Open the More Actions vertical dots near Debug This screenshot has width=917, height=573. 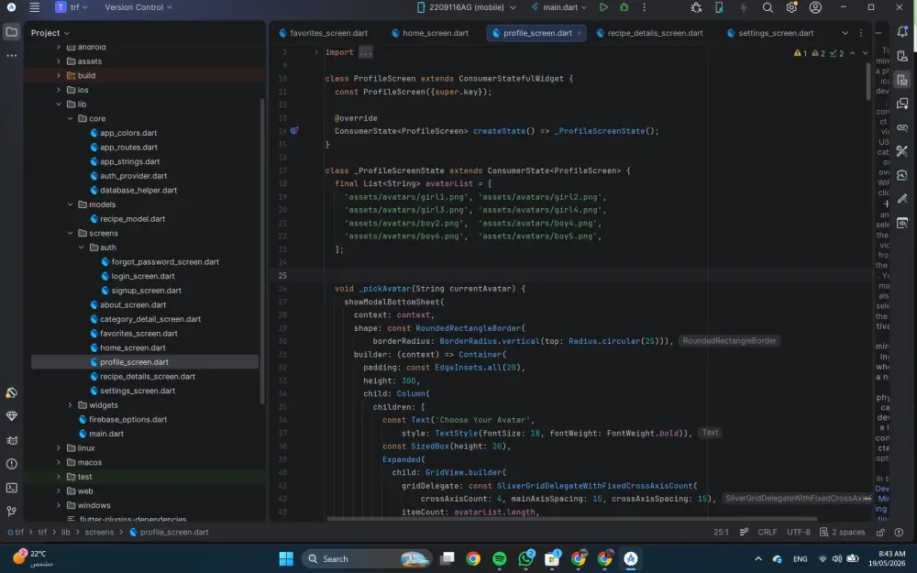[x=645, y=7]
